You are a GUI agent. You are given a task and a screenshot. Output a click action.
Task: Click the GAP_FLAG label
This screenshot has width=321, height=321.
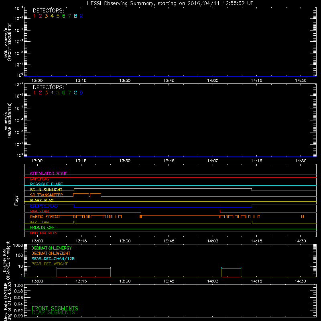coord(39,179)
